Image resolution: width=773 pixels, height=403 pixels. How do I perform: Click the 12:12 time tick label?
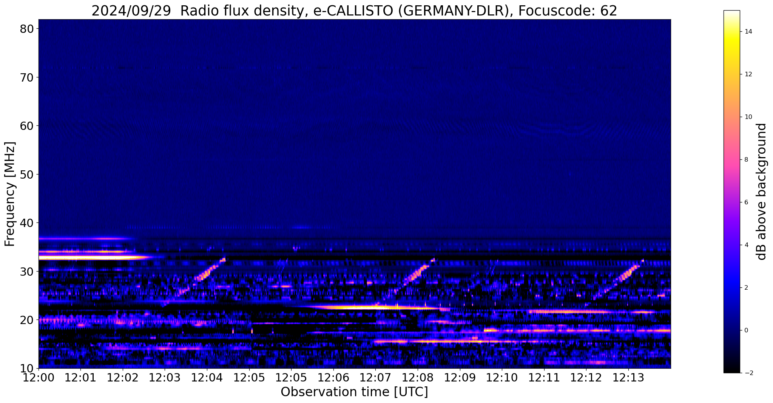coord(586,377)
